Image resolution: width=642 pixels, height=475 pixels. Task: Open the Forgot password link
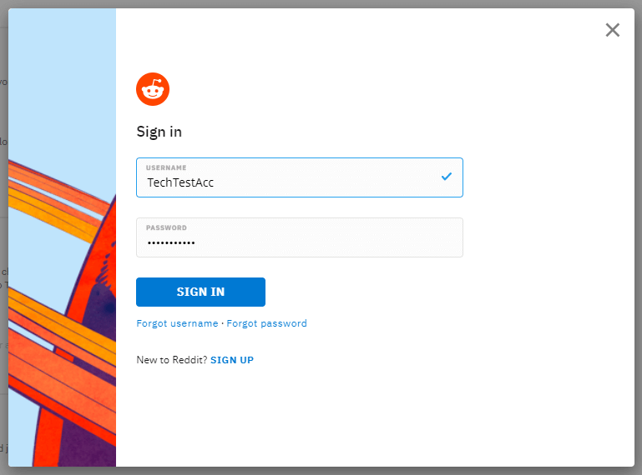[266, 323]
